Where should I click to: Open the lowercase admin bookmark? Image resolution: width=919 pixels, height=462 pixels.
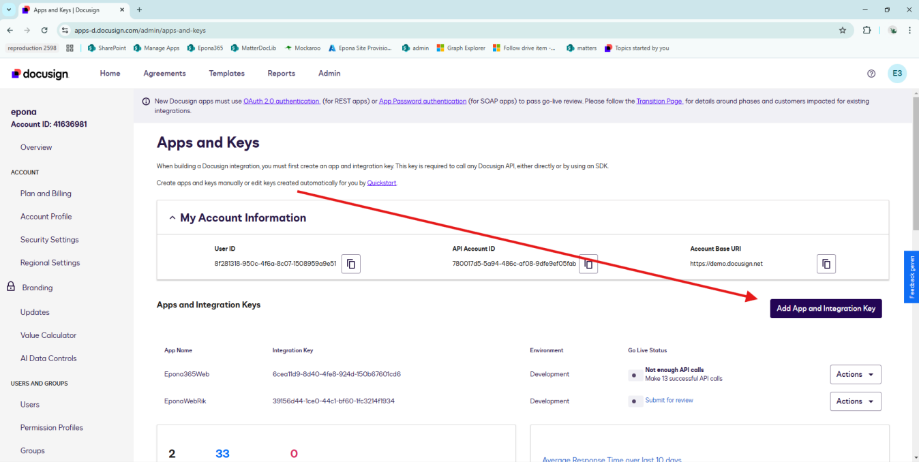pyautogui.click(x=416, y=48)
